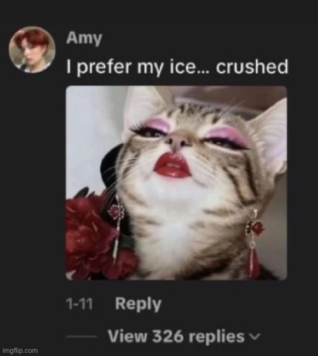Click the number 326 in the replies link

(167, 336)
